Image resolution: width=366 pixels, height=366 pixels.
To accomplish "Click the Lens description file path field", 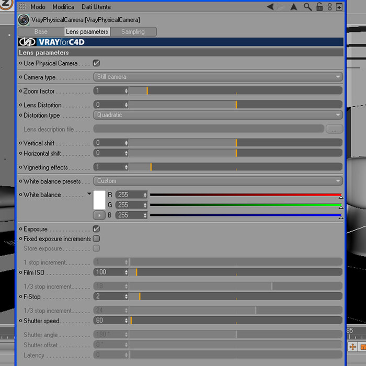I will 209,129.
